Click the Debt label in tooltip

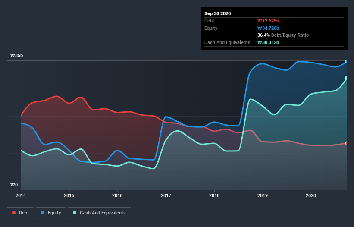click(x=209, y=21)
